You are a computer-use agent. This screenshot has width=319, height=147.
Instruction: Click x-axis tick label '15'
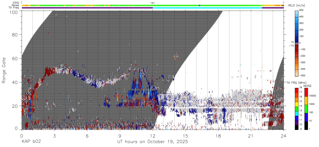185,136
